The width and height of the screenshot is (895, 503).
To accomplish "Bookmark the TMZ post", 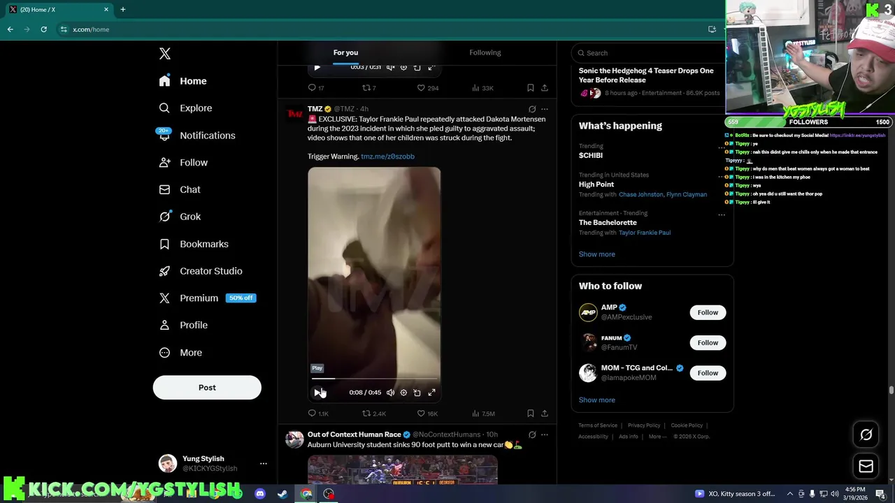I will pyautogui.click(x=531, y=414).
